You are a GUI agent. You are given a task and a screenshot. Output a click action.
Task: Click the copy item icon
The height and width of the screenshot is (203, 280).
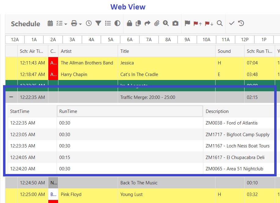coord(138,23)
